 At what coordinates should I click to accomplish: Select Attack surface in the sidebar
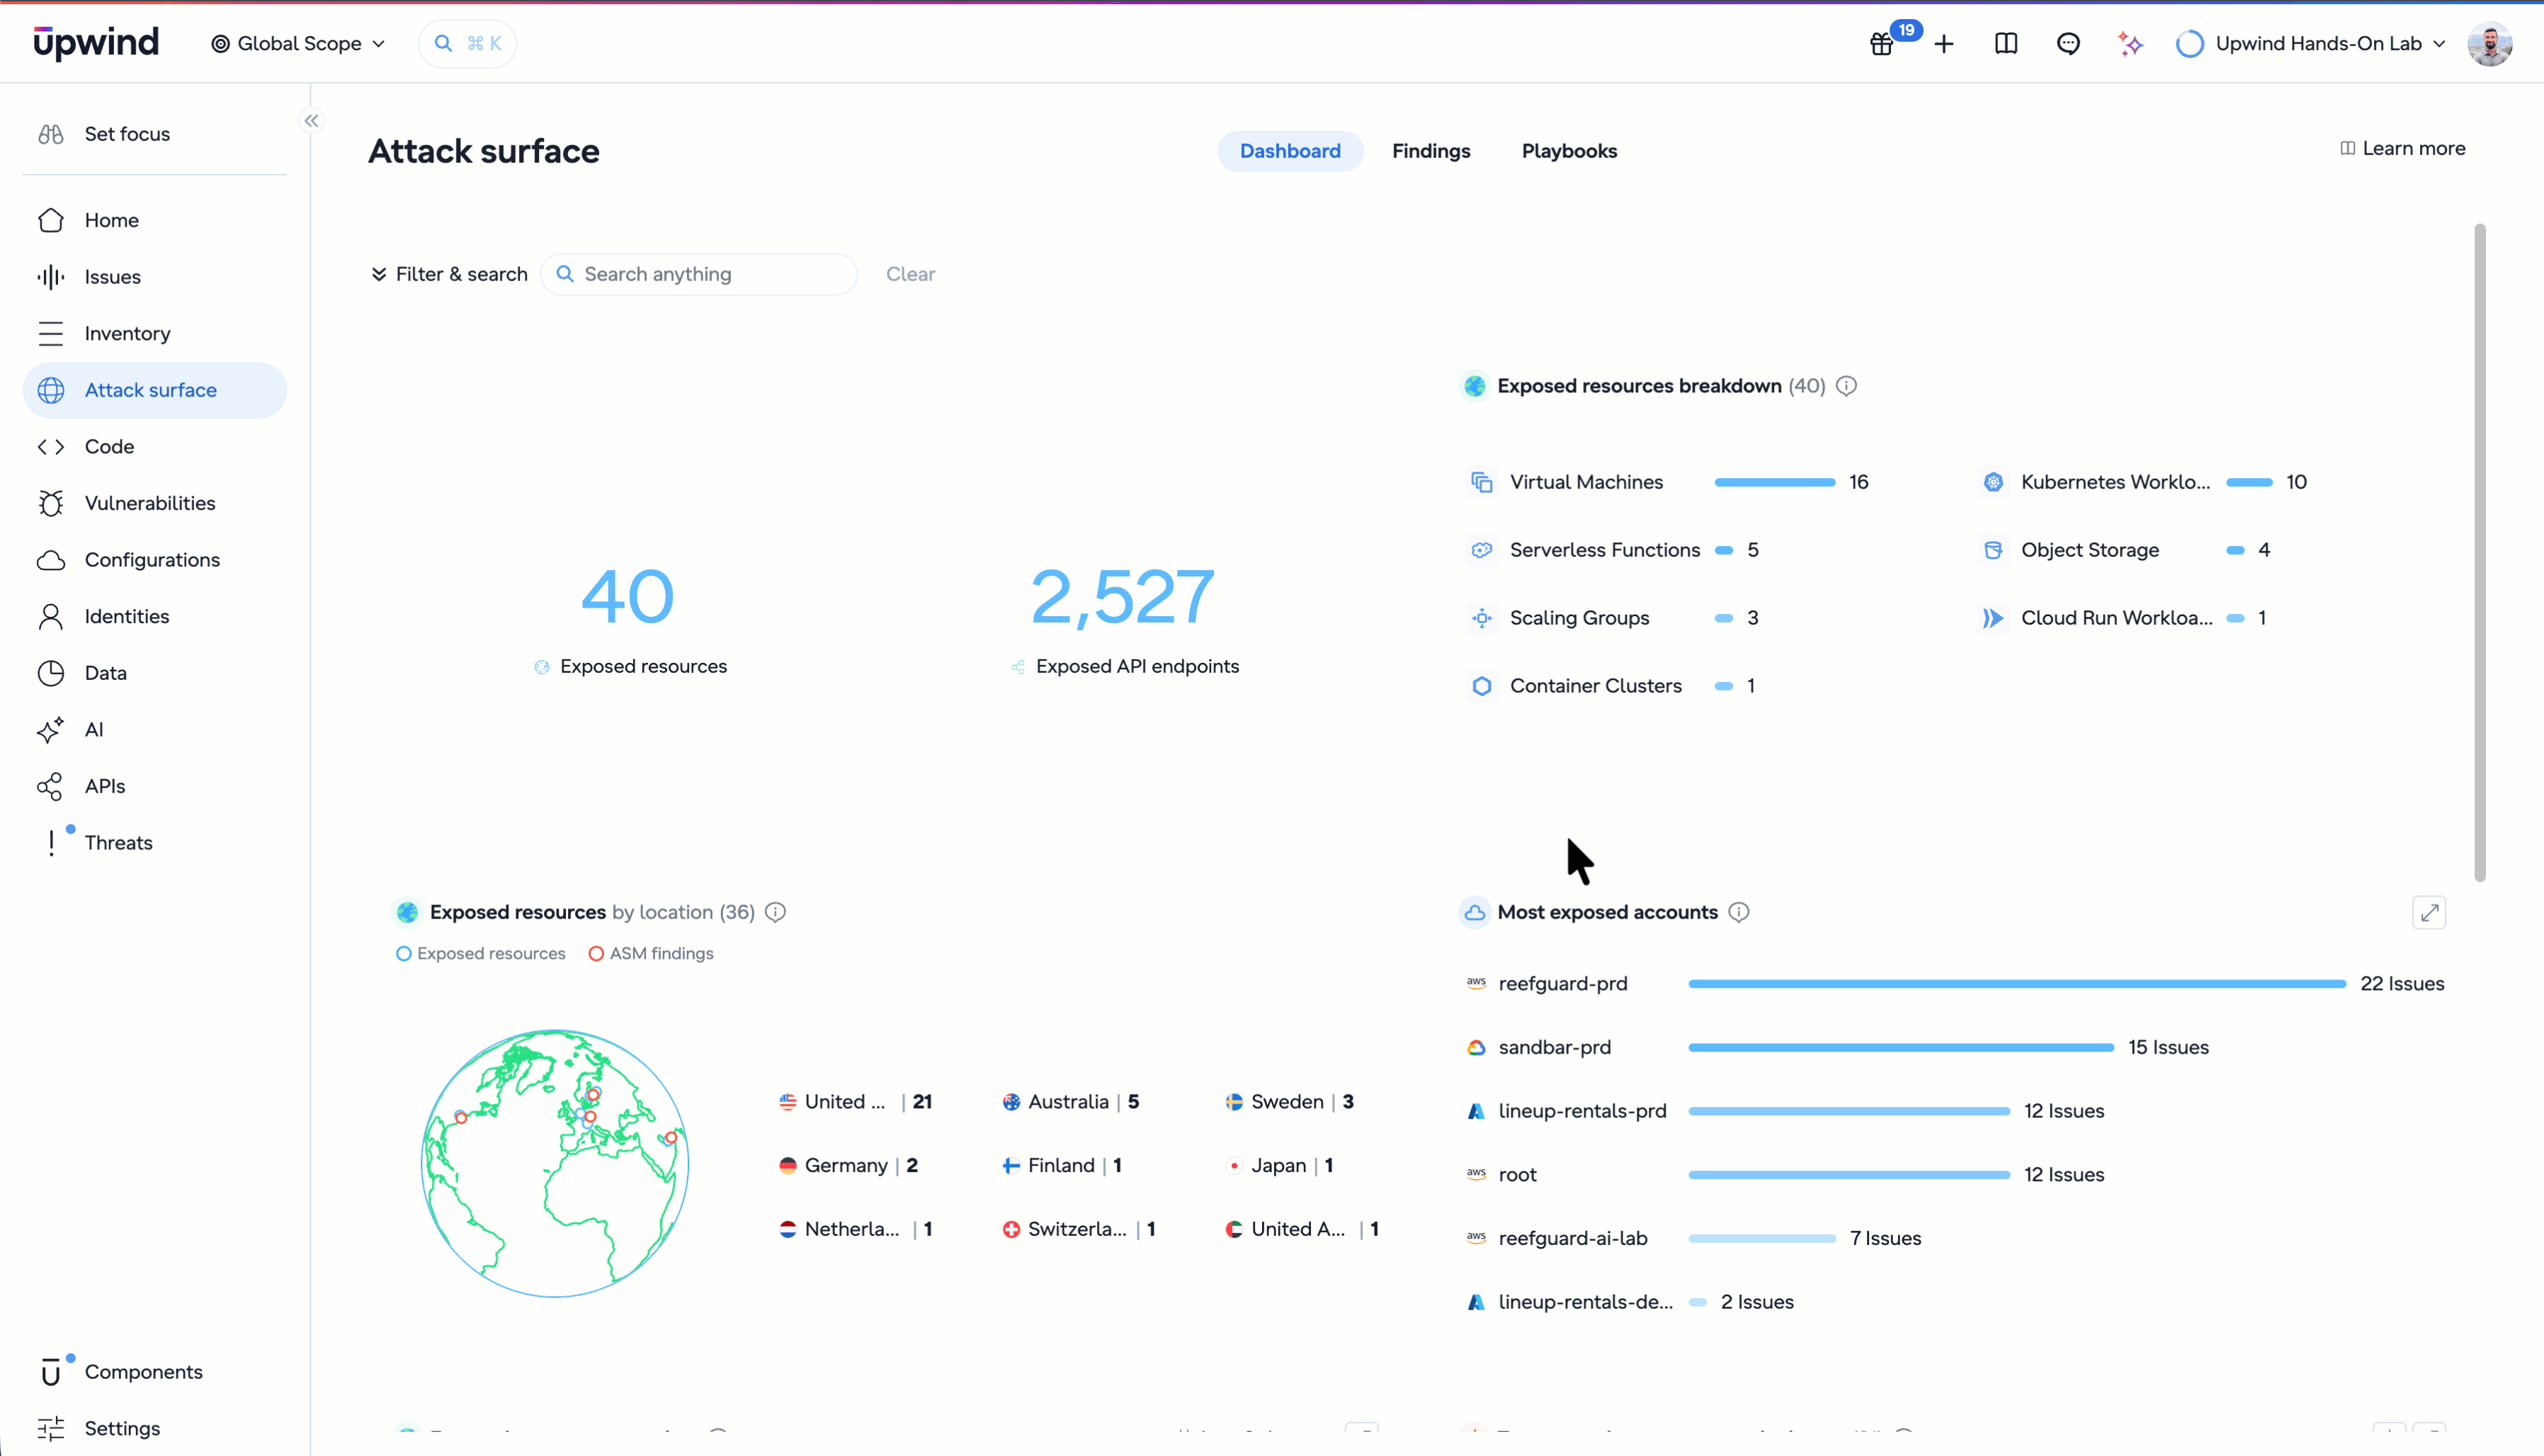coord(155,390)
